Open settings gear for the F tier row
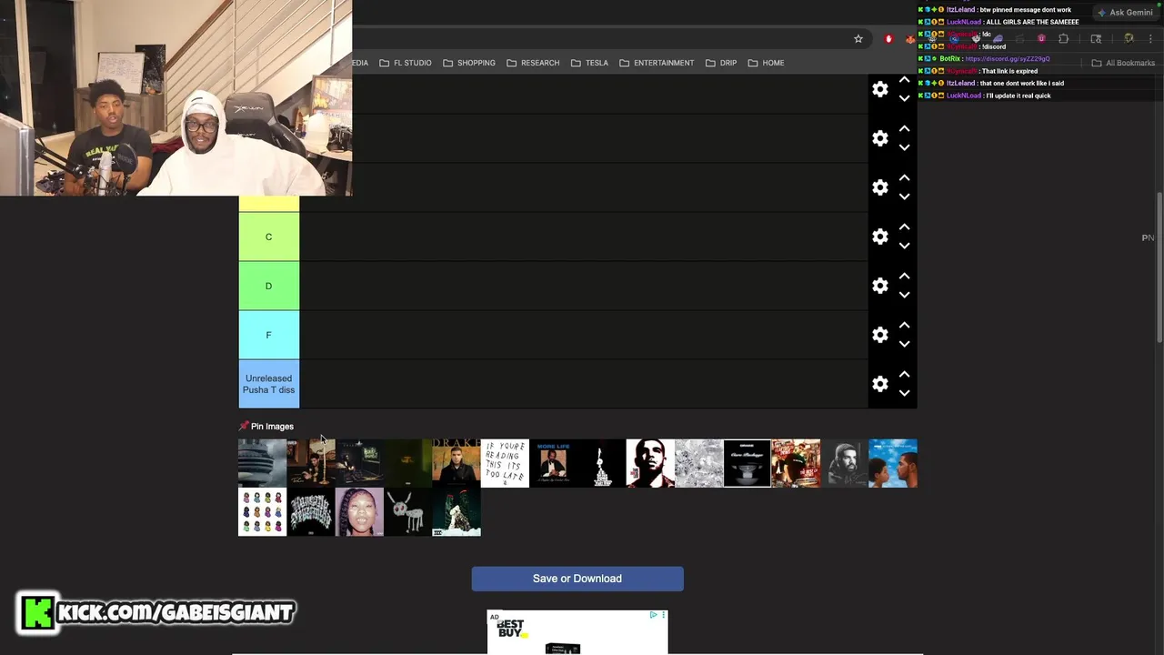Viewport: 1164px width, 655px height. point(879,335)
